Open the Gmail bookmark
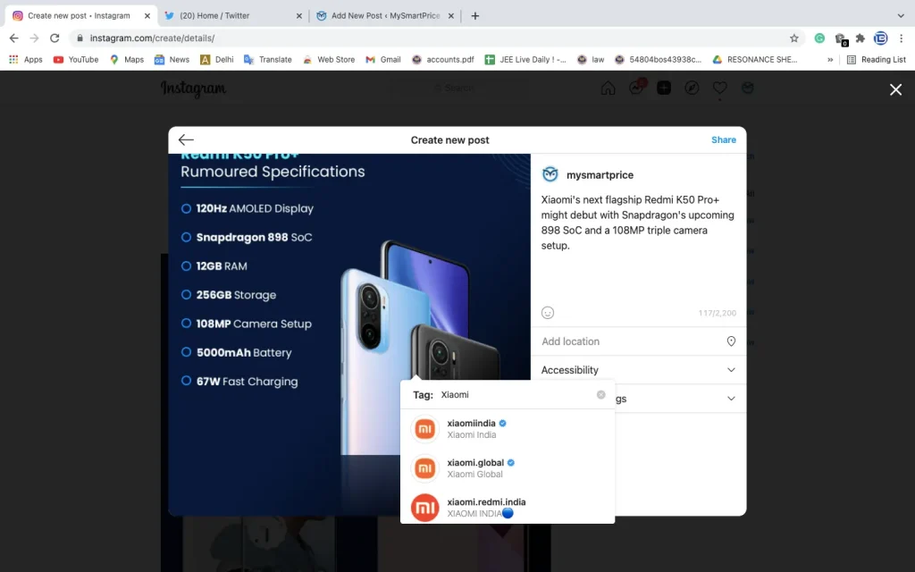The image size is (915, 572). pos(382,60)
